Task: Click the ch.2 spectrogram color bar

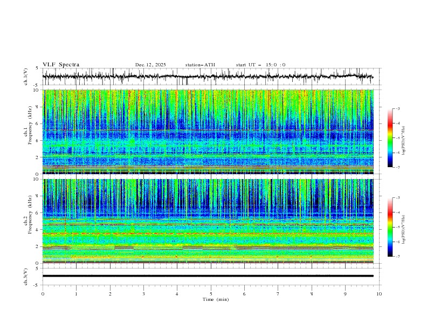Action: [390, 227]
